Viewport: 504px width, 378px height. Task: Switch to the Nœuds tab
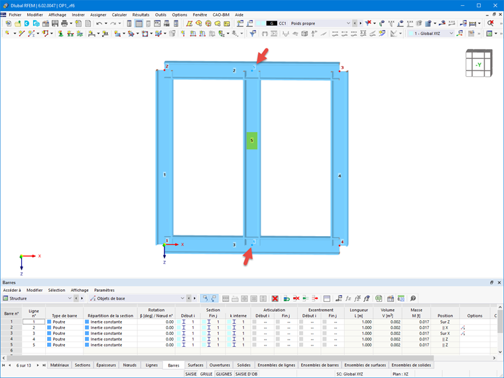(x=129, y=365)
